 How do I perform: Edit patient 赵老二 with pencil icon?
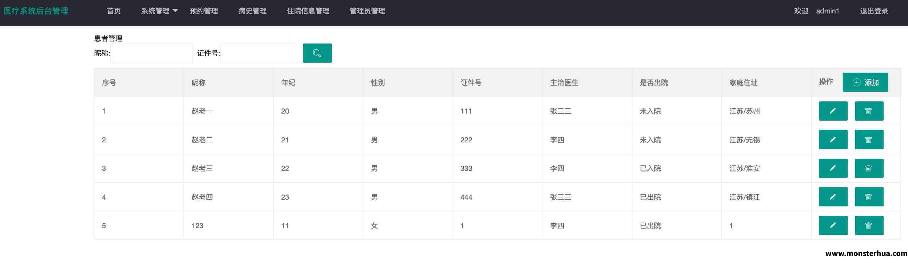pos(833,139)
